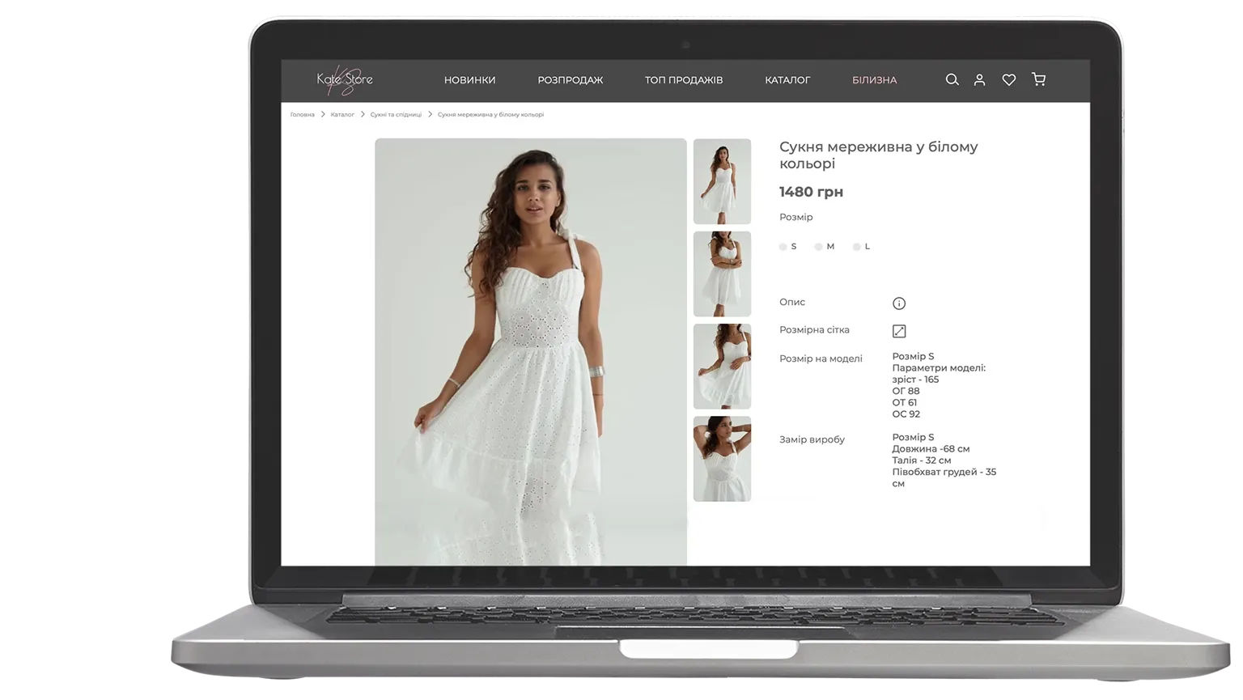
Task: Select the third dress thumbnail
Action: (722, 366)
